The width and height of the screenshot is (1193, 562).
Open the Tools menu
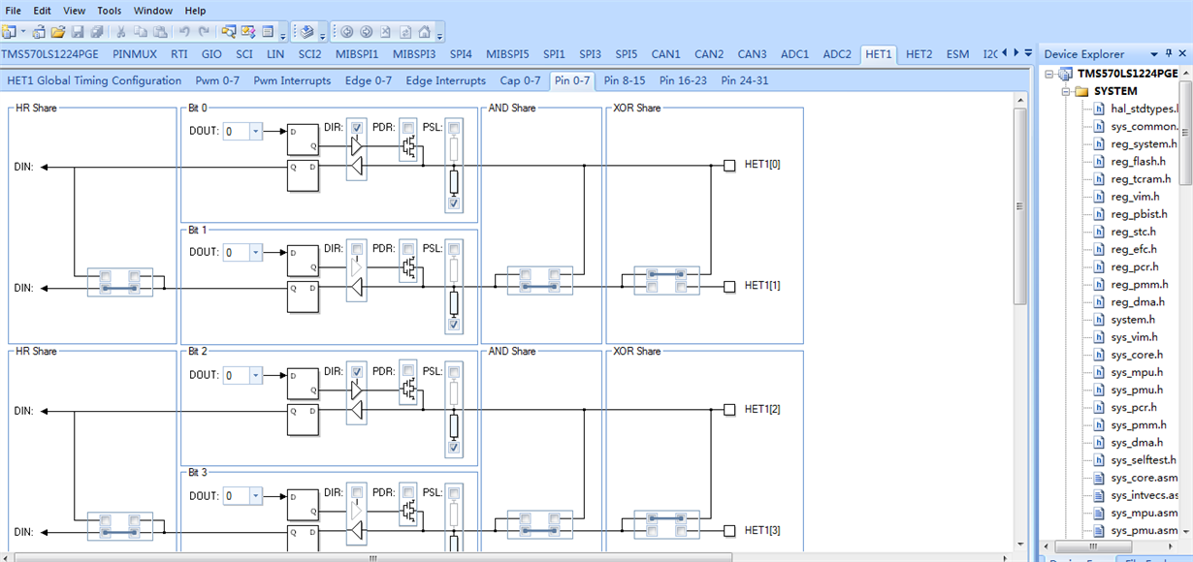click(x=110, y=11)
